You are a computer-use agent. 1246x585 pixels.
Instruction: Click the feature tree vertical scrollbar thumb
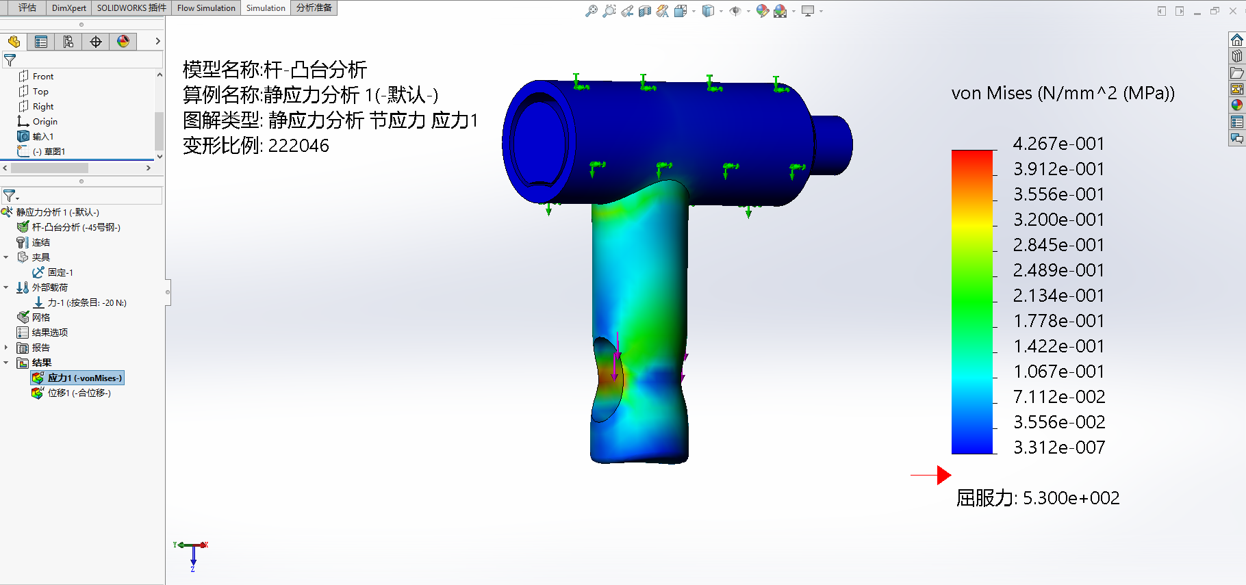(160, 131)
